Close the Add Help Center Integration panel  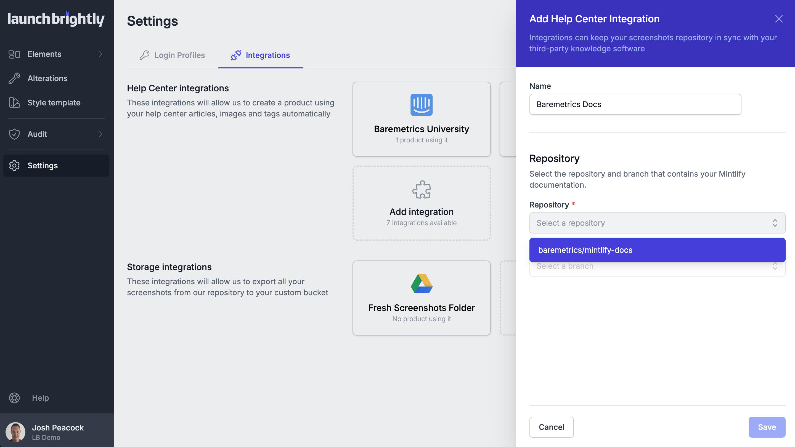pos(779,19)
